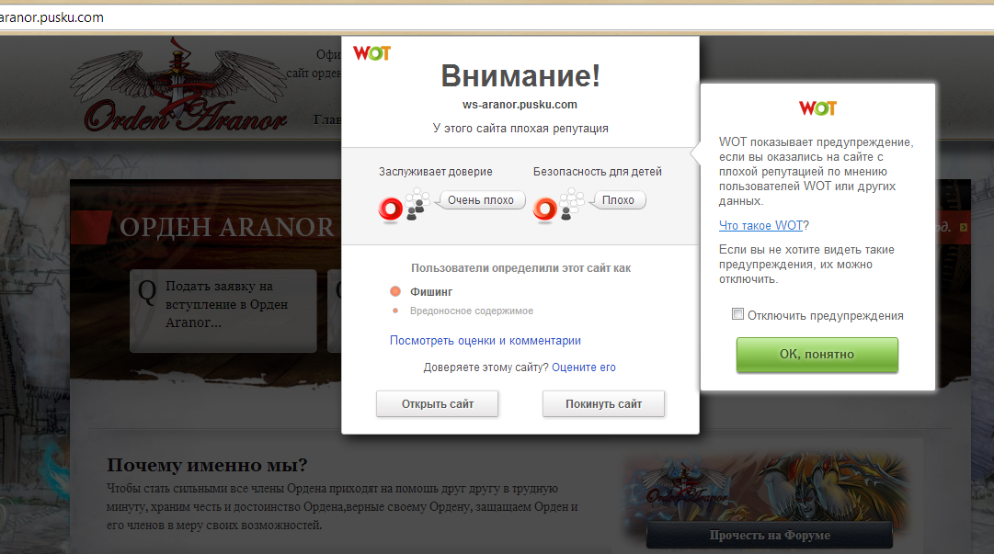The width and height of the screenshot is (994, 554).
Task: Click the red child safety rating circle
Action: pos(544,209)
